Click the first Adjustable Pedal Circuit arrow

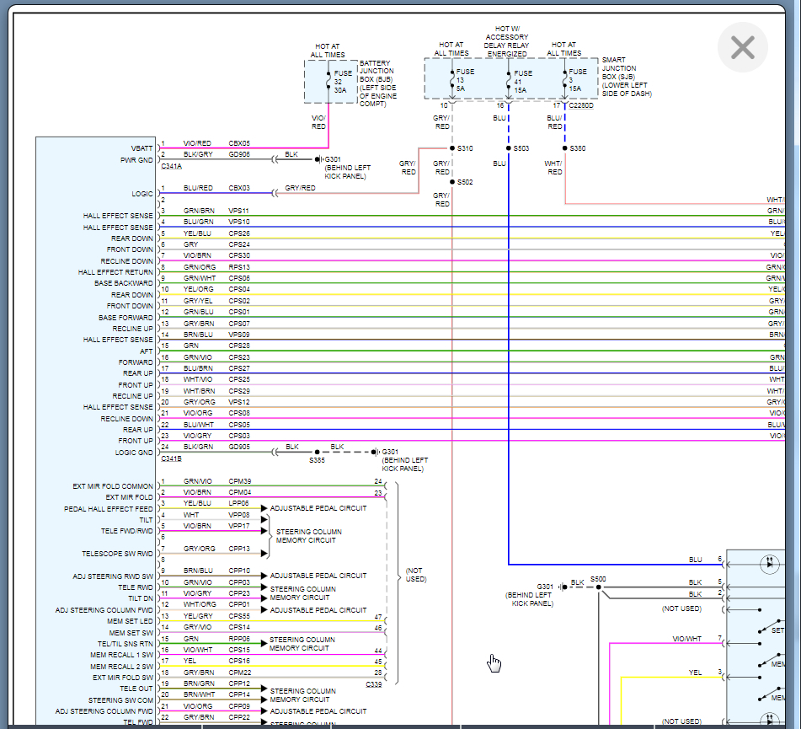coord(264,509)
